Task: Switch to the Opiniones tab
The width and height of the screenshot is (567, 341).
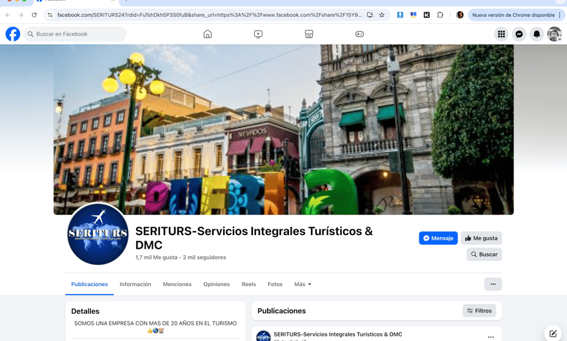Action: coord(216,284)
